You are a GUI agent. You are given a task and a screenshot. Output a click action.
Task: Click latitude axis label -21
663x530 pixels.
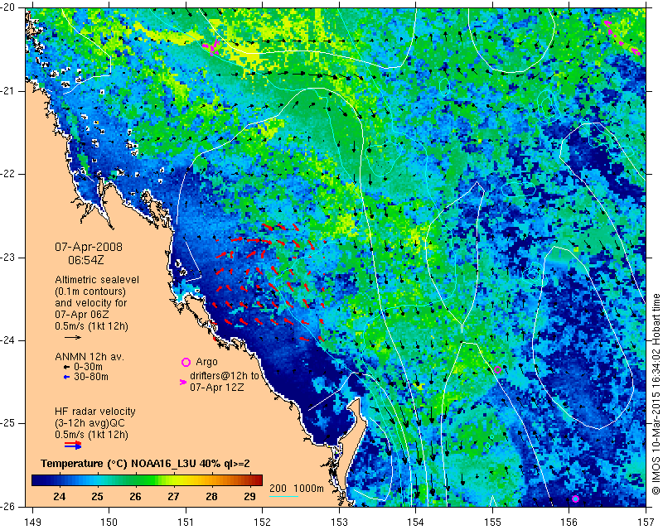tap(7, 91)
